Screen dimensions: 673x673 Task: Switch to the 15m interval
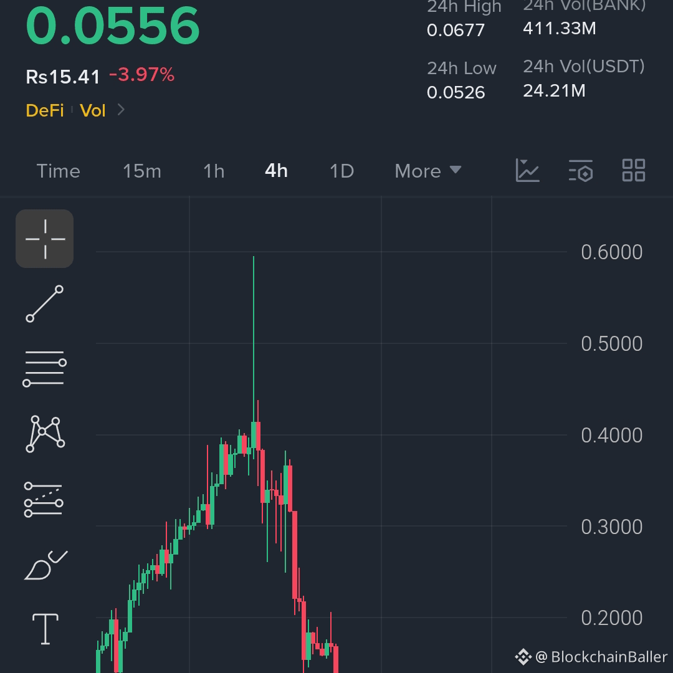tap(142, 171)
